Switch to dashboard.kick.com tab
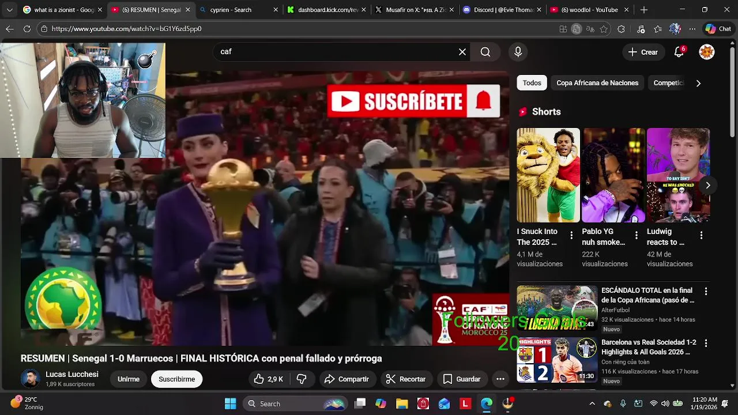 point(326,10)
